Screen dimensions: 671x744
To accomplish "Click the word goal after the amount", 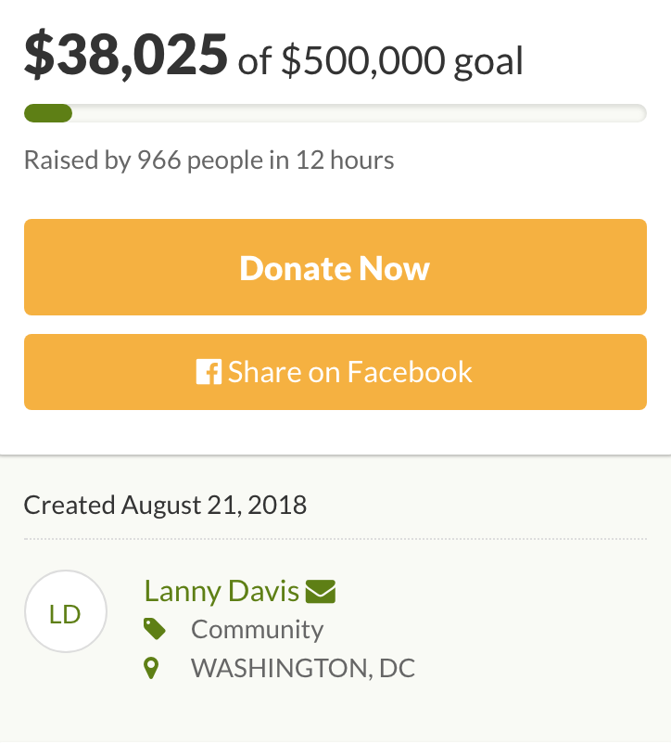I will point(488,61).
